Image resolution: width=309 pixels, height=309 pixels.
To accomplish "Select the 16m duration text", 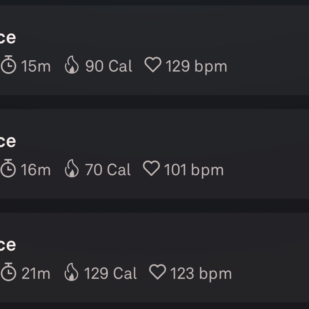I will tap(36, 170).
